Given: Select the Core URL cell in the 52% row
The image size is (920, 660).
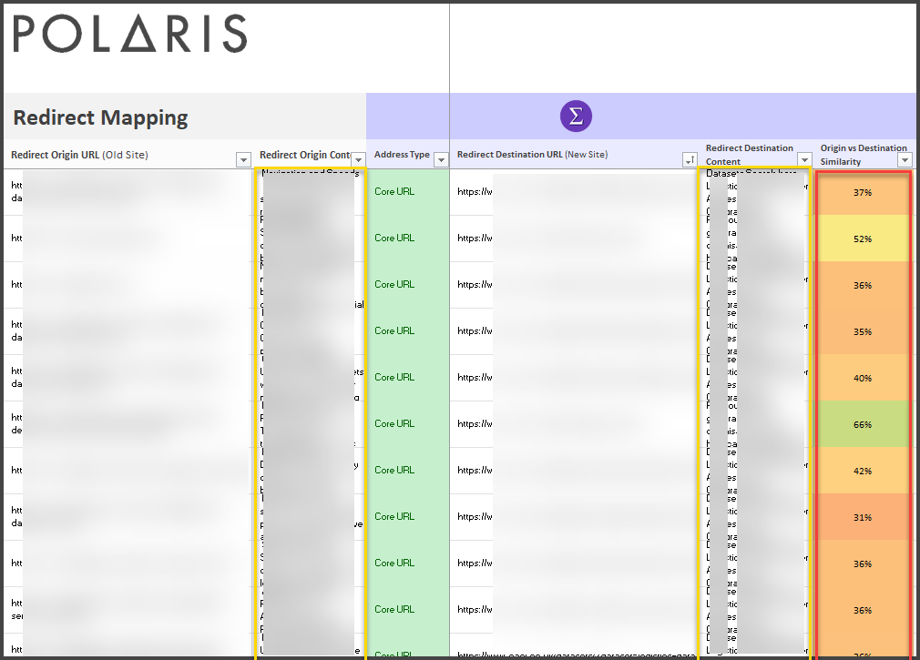Looking at the screenshot, I should coord(394,239).
